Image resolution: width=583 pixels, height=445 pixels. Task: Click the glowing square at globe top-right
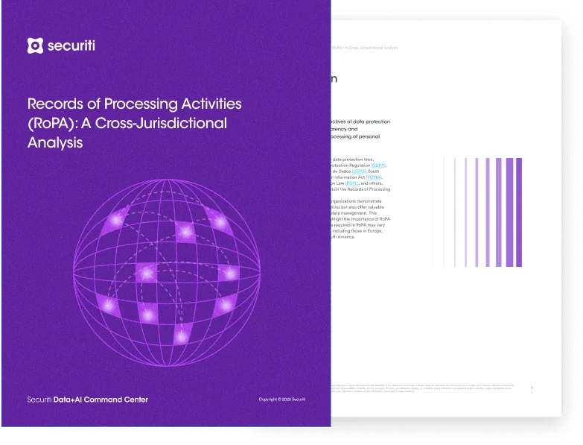tap(220, 222)
